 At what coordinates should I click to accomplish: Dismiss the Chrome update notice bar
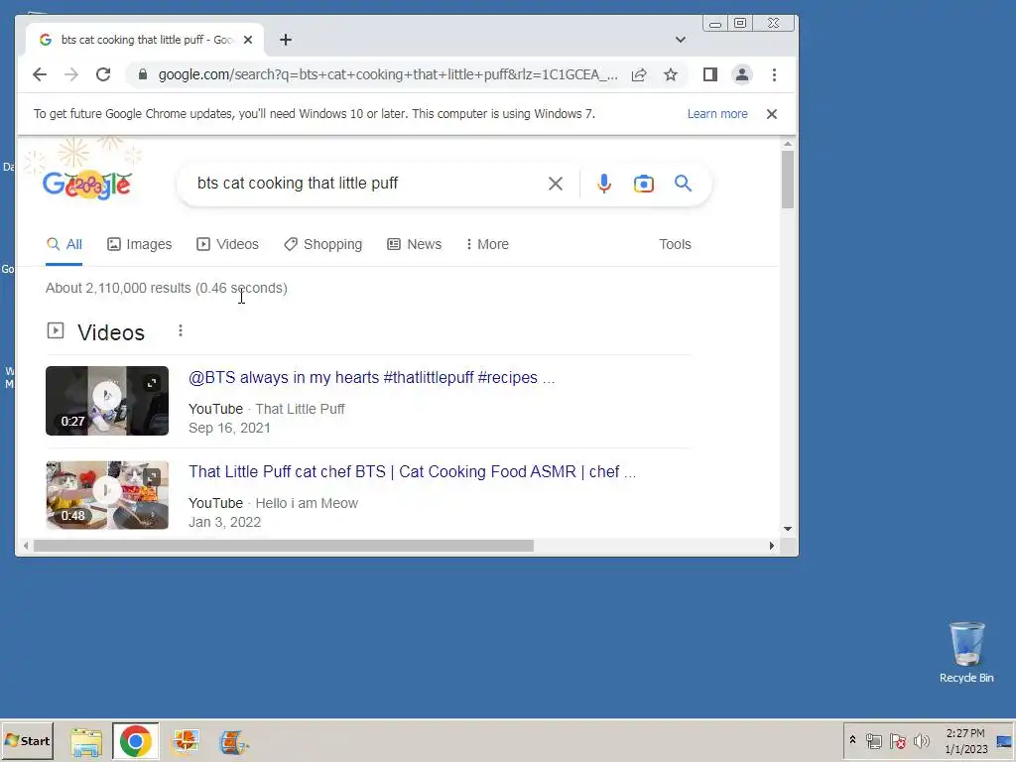772,114
